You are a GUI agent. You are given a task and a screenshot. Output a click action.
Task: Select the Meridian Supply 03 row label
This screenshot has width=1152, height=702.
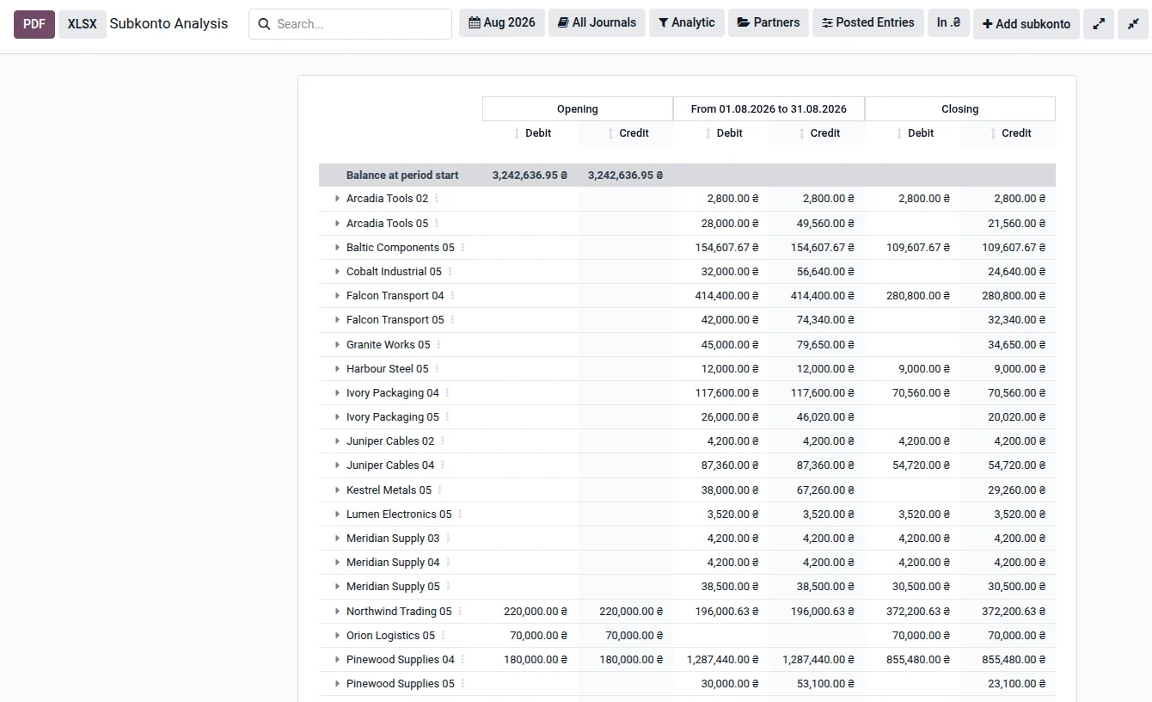393,539
